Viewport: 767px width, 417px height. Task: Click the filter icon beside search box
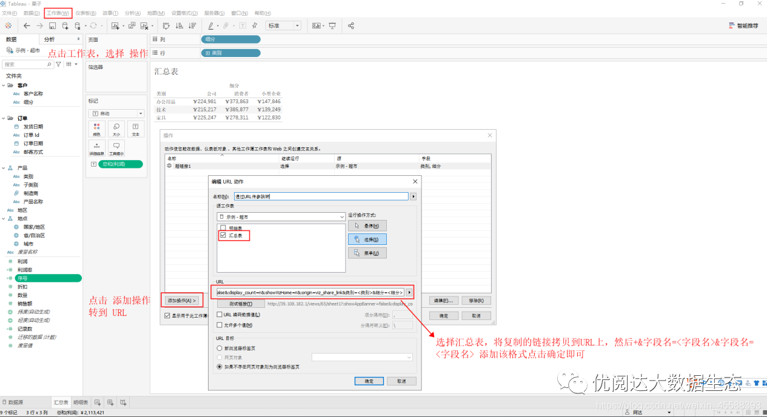pos(58,64)
